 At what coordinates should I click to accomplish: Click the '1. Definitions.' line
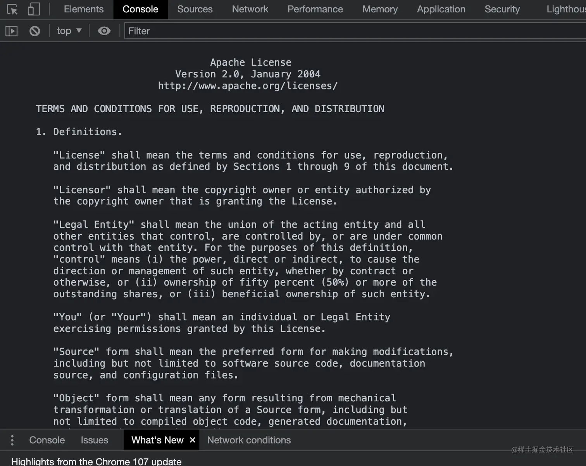coord(79,132)
